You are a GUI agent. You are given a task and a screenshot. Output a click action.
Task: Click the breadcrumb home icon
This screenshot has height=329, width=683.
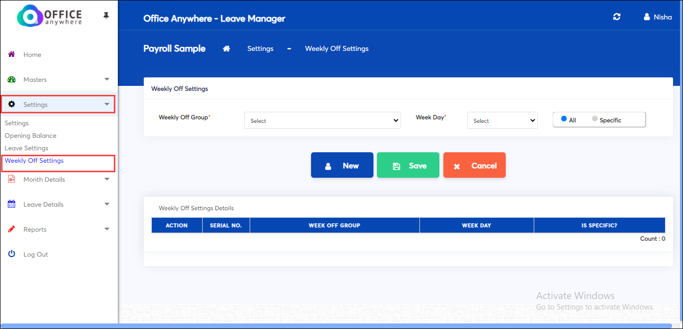click(227, 48)
